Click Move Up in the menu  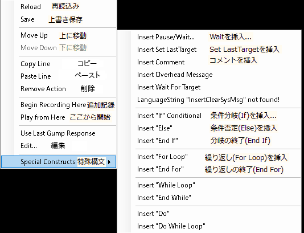59,35
